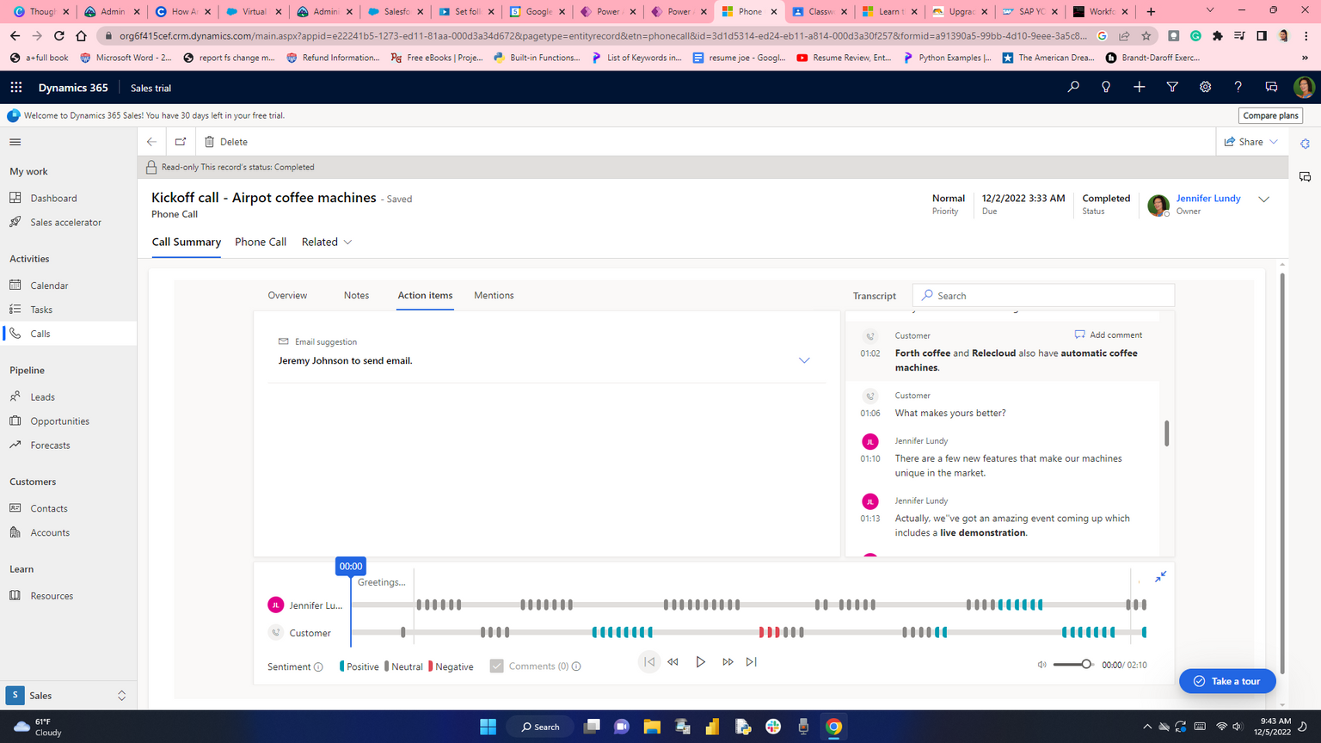Switch to the Notes tab
1321x743 pixels.
point(356,295)
